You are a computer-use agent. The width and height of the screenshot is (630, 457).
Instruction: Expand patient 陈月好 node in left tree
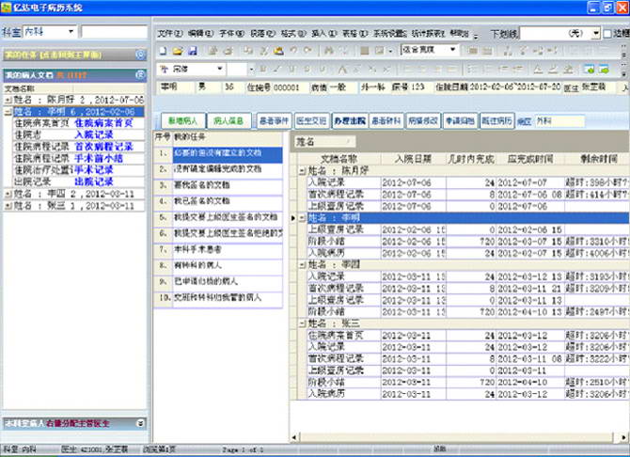[x=8, y=99]
